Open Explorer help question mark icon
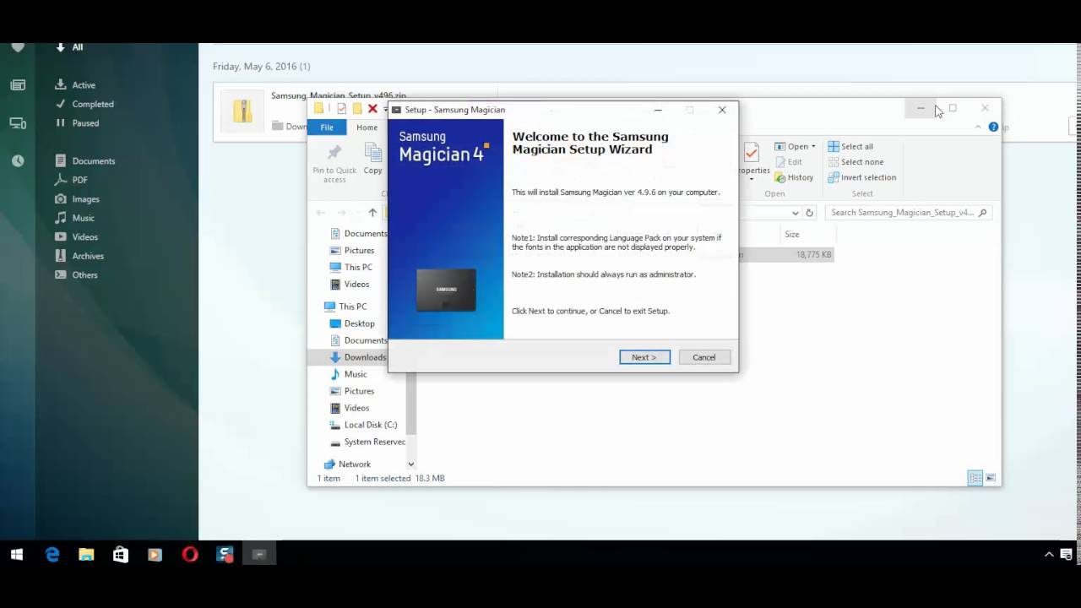Viewport: 1081px width, 608px height. (x=993, y=128)
